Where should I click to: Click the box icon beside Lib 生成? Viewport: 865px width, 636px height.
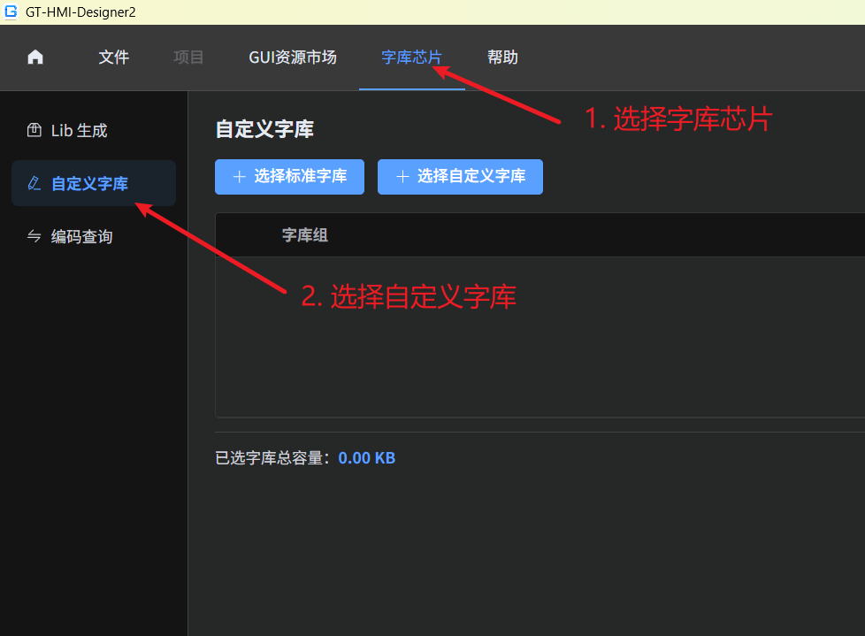point(34,130)
